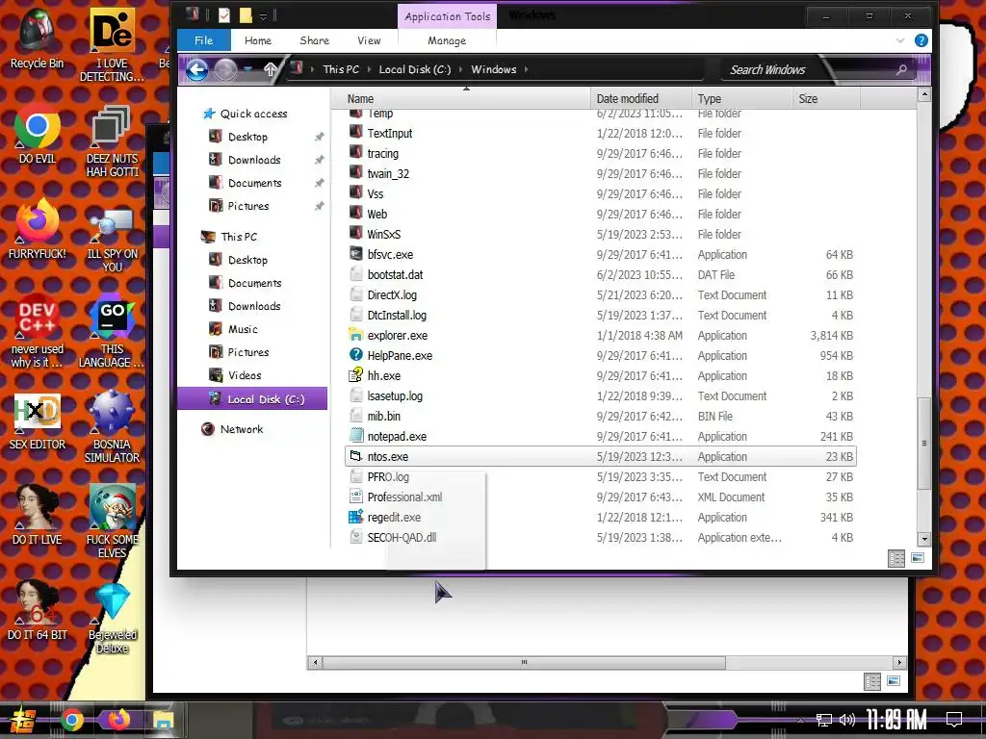
Task: Select the Application Tools contextual tab
Action: [x=447, y=16]
